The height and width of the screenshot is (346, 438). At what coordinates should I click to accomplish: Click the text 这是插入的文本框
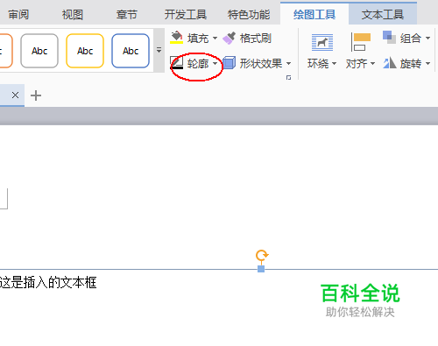48,283
